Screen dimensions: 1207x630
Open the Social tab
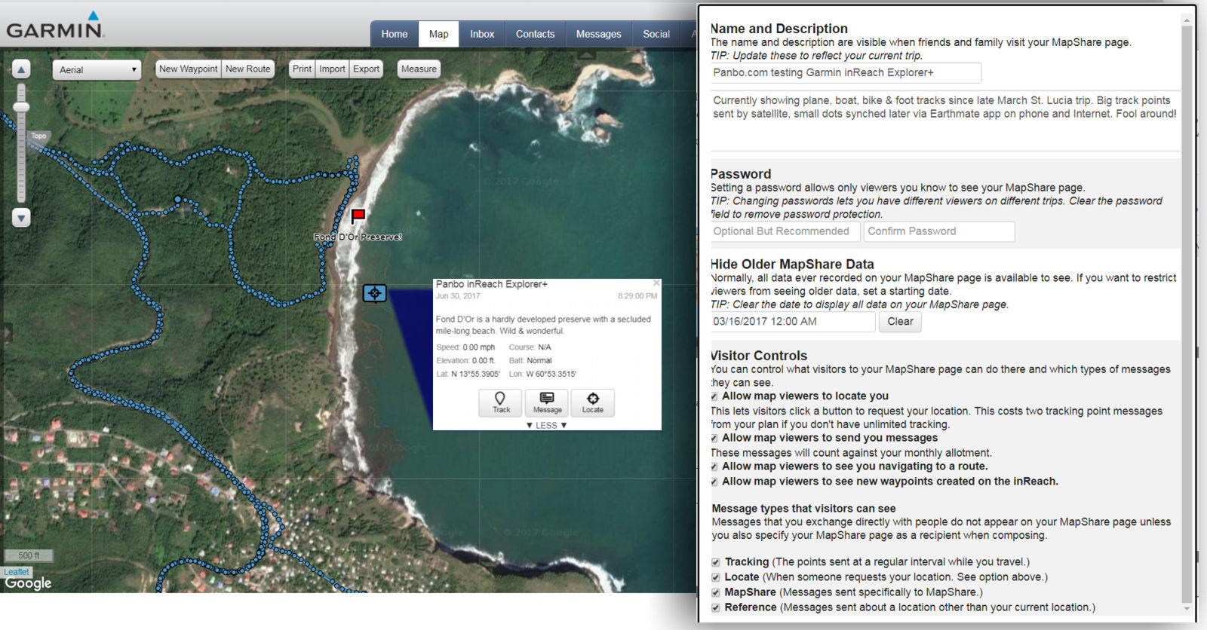tap(656, 34)
